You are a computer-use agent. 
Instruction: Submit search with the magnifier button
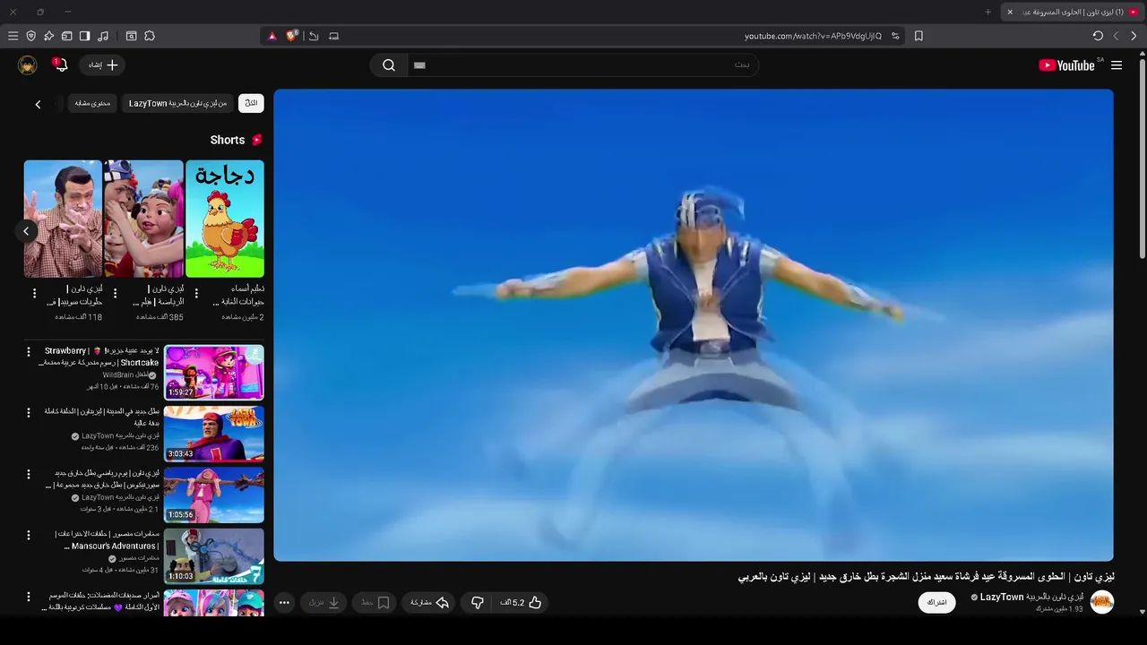point(389,64)
